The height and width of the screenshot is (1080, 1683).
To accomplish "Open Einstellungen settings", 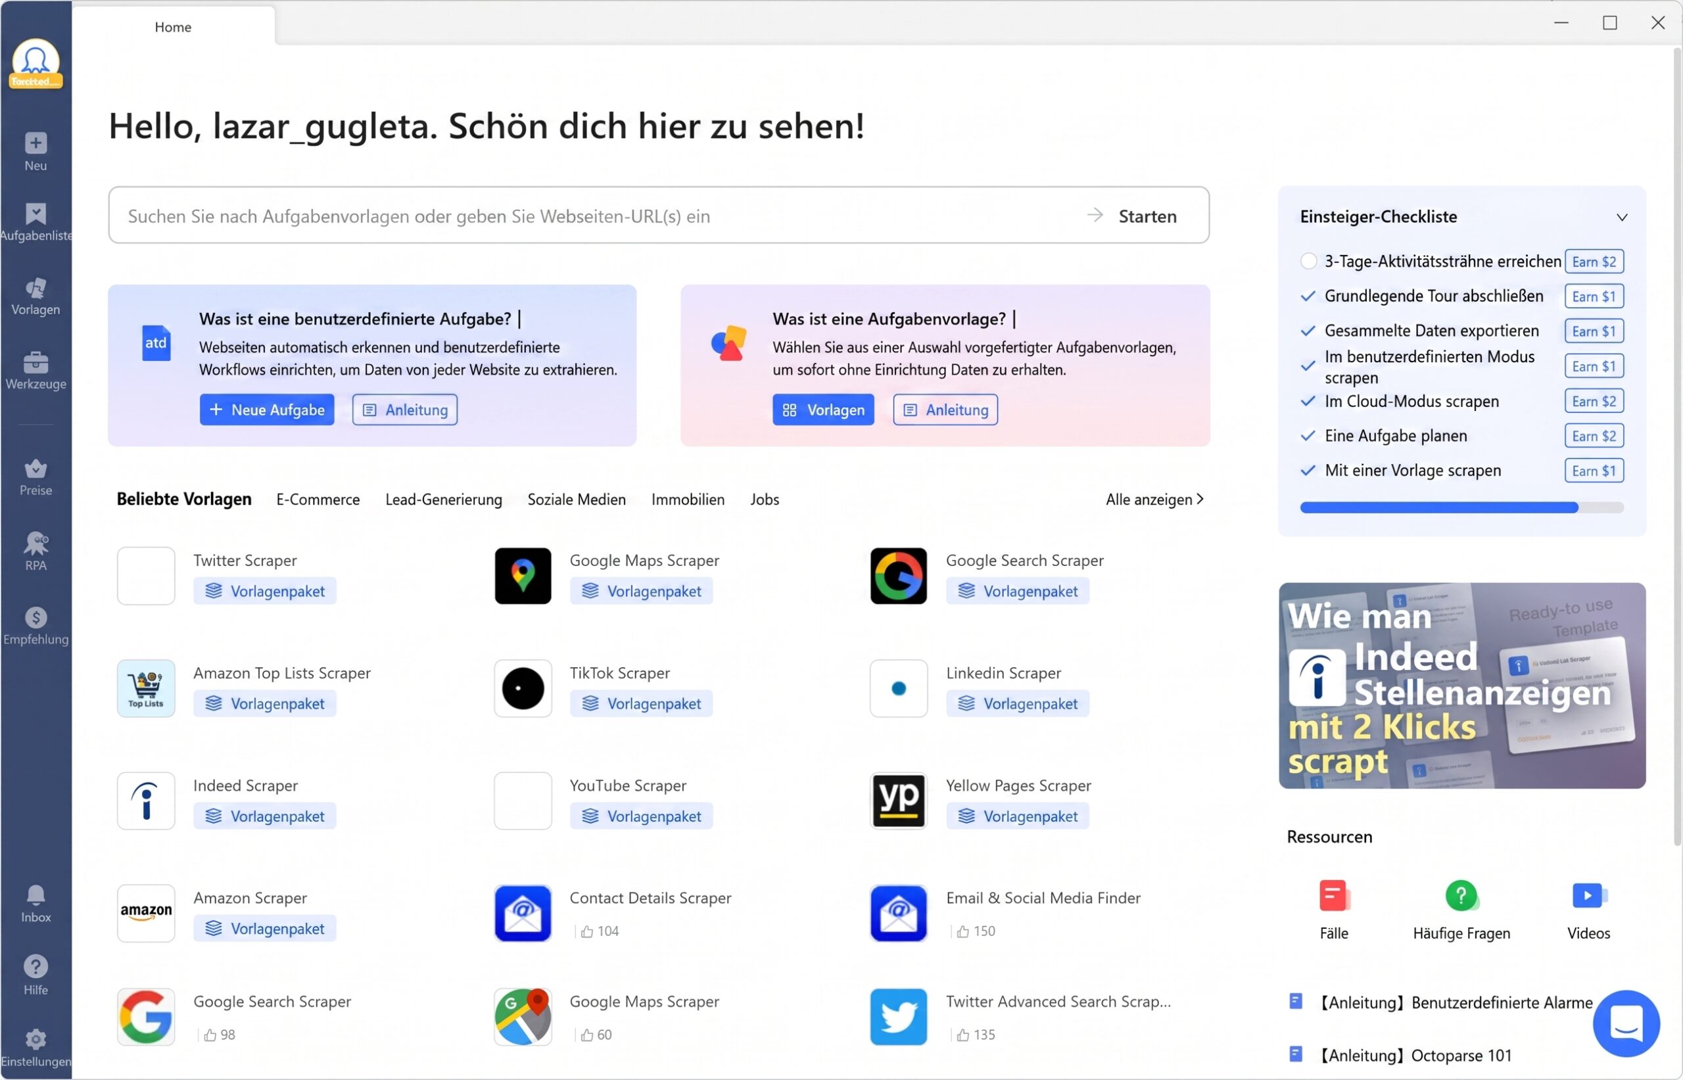I will 36,1048.
